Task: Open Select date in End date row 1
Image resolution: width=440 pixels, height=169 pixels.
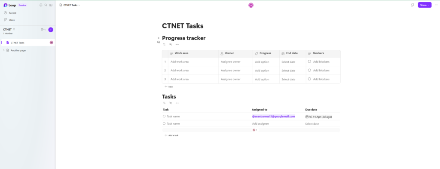Action: click(288, 62)
